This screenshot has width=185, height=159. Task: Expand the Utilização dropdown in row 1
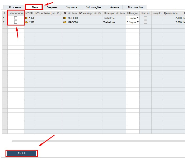138,18
